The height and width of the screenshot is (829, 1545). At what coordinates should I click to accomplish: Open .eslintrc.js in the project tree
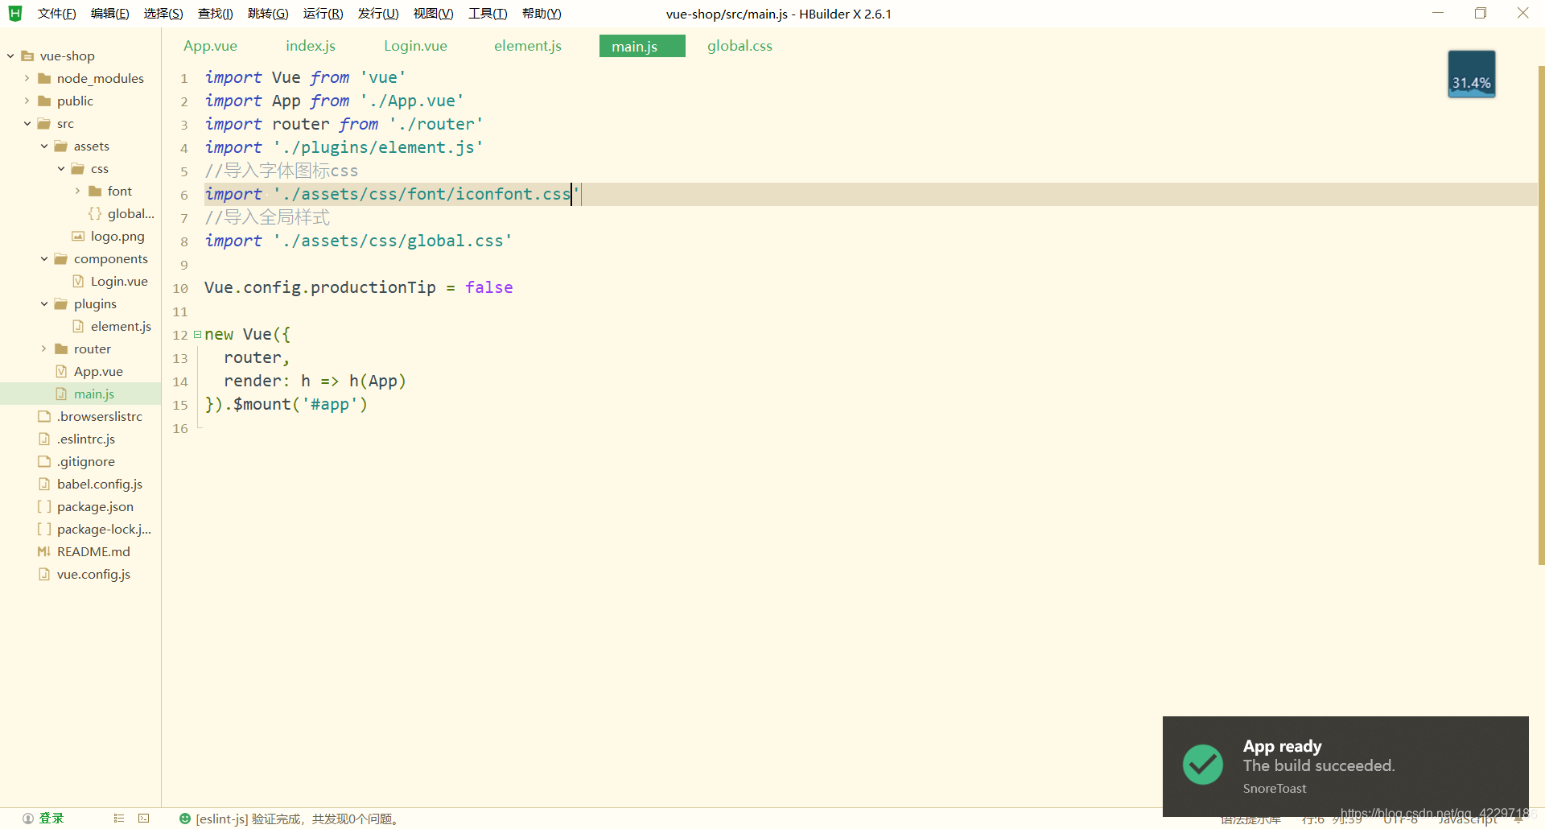tap(86, 439)
